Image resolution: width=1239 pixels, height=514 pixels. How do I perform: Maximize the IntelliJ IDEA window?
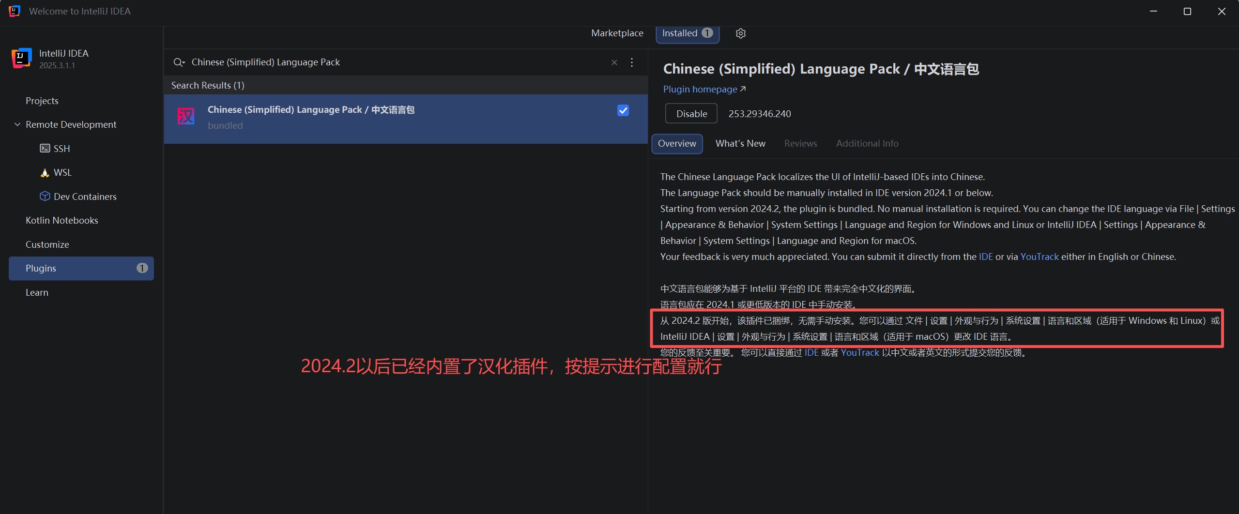[x=1188, y=11]
